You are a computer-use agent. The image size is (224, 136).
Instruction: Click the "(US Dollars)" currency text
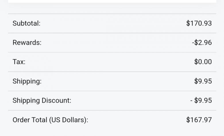[68, 120]
